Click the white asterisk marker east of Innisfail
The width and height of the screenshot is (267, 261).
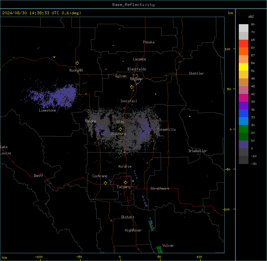click(x=155, y=94)
